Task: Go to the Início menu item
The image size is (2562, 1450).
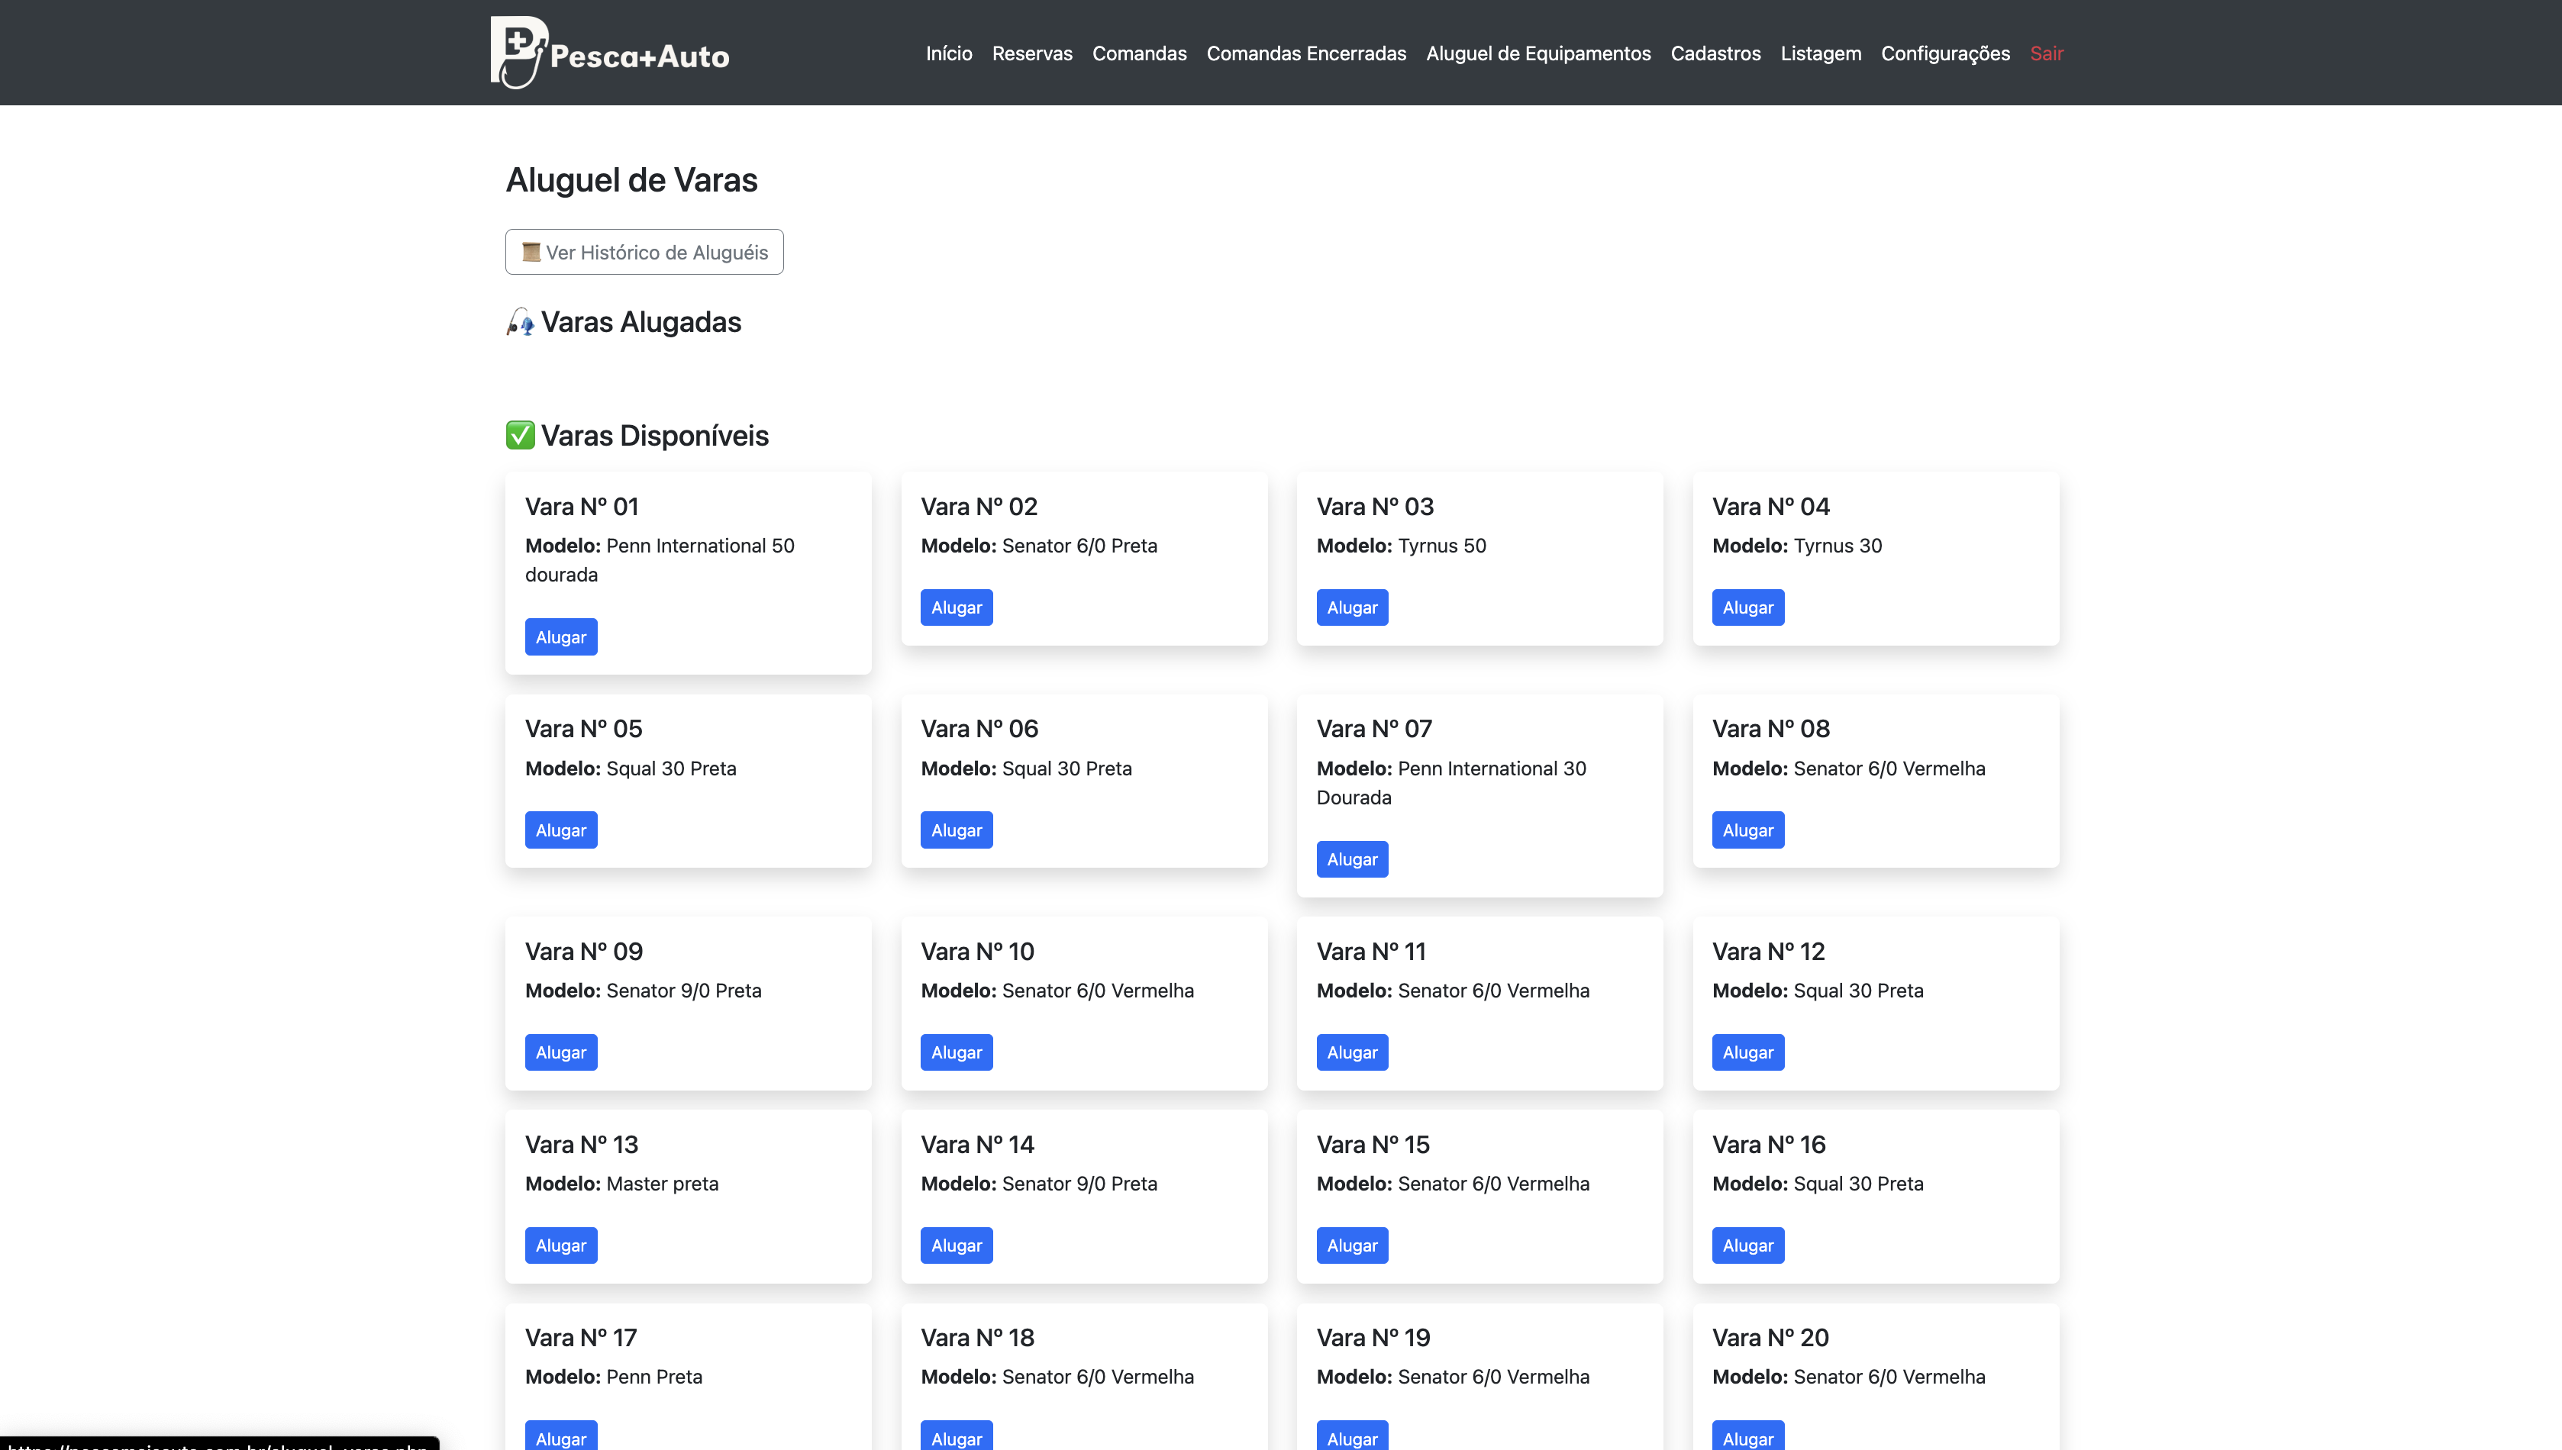Action: tap(948, 53)
